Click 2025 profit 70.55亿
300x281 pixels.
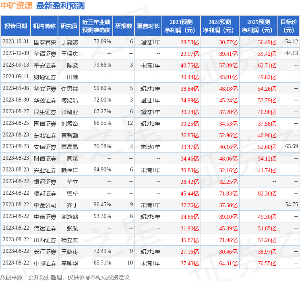tap(267, 263)
